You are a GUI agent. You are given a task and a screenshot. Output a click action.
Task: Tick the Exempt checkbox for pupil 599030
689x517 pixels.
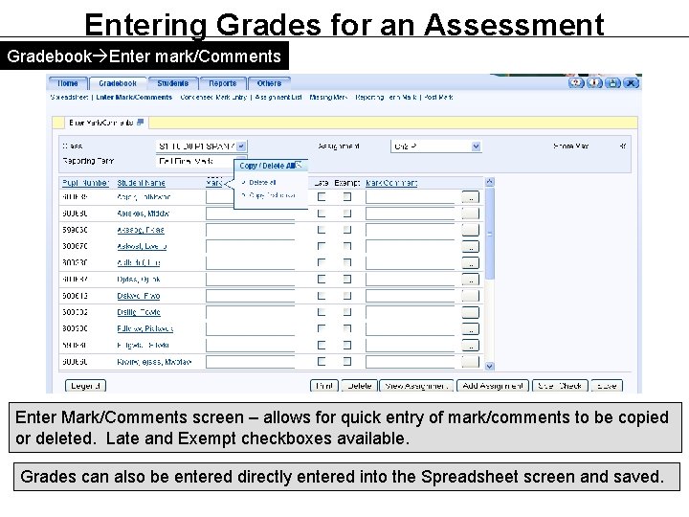point(347,230)
